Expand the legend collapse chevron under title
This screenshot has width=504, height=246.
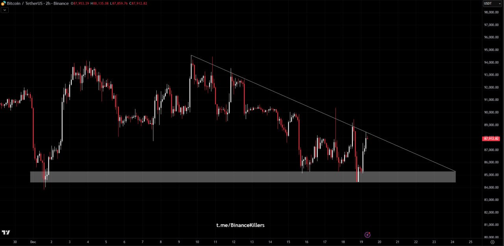[4, 10]
